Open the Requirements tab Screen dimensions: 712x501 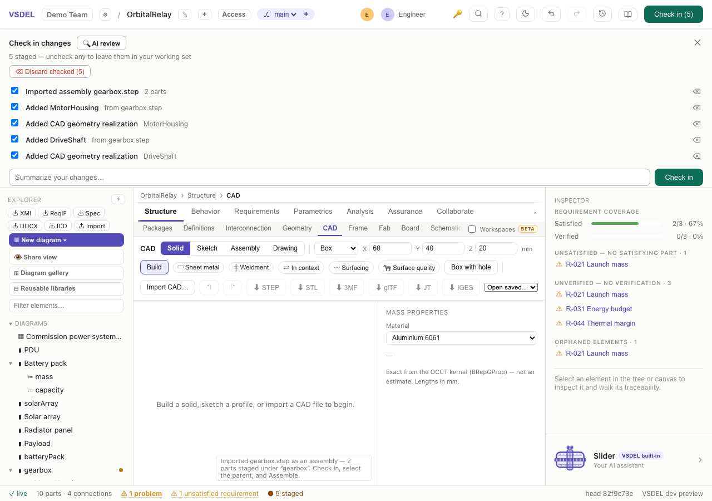point(256,212)
